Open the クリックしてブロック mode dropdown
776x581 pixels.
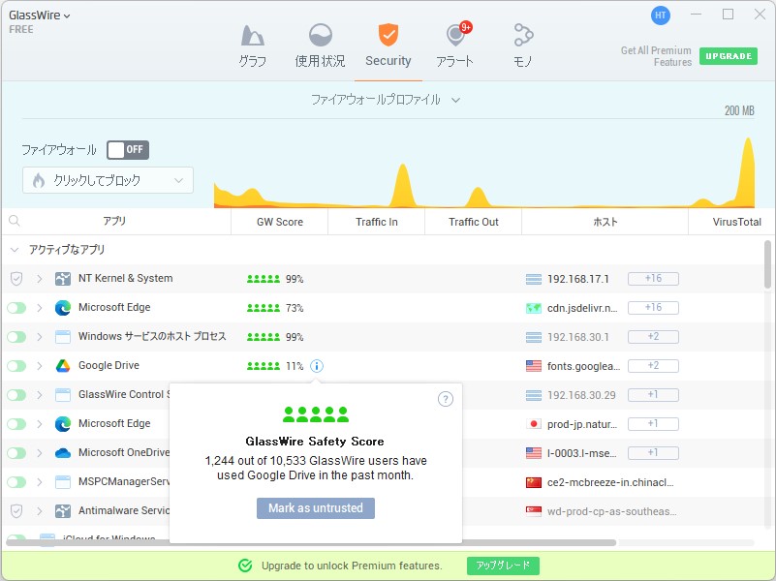(x=108, y=180)
